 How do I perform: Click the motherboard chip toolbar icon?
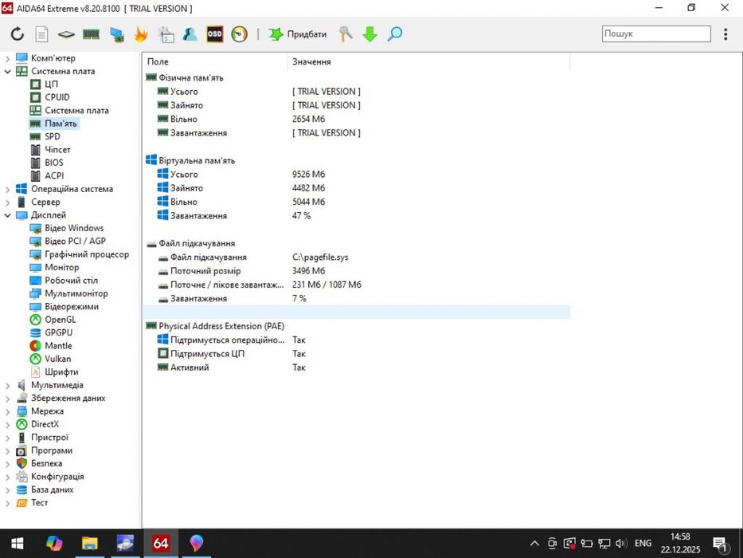(x=66, y=34)
